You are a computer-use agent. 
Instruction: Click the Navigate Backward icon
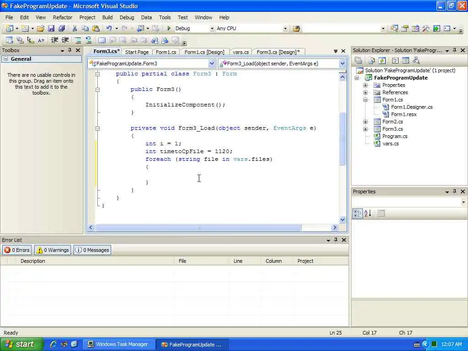pos(140,28)
